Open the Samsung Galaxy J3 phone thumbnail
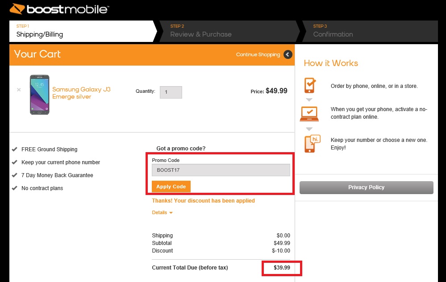446x282 pixels. click(x=40, y=95)
